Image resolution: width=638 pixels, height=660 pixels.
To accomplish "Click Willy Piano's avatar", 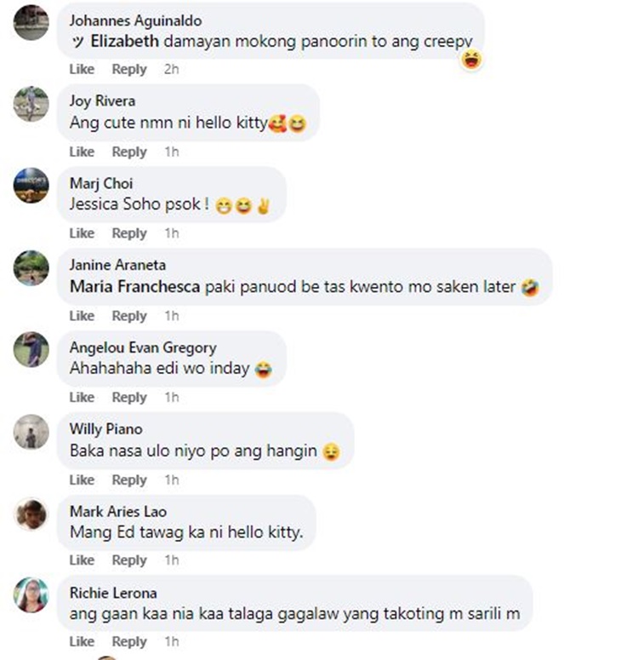I will click(x=31, y=432).
